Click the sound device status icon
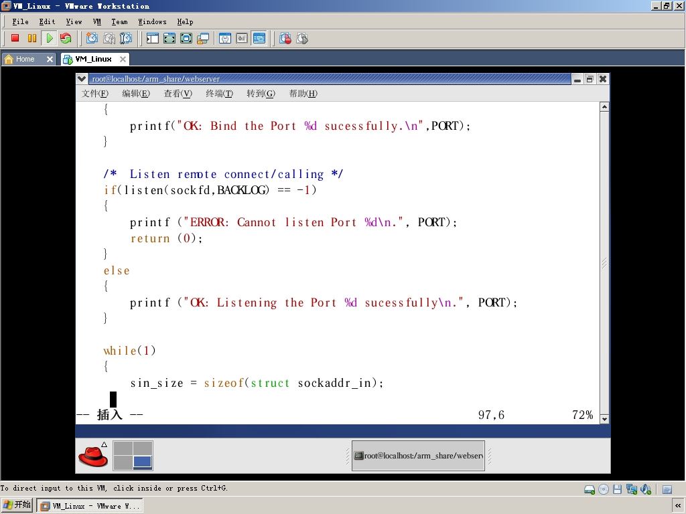The width and height of the screenshot is (686, 514). point(646,489)
